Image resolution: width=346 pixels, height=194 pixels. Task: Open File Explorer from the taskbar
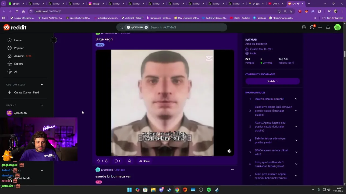pyautogui.click(x=153, y=190)
